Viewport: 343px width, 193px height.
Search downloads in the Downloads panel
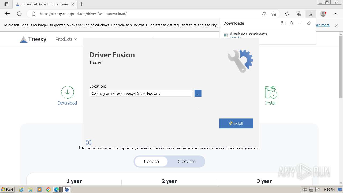292,23
